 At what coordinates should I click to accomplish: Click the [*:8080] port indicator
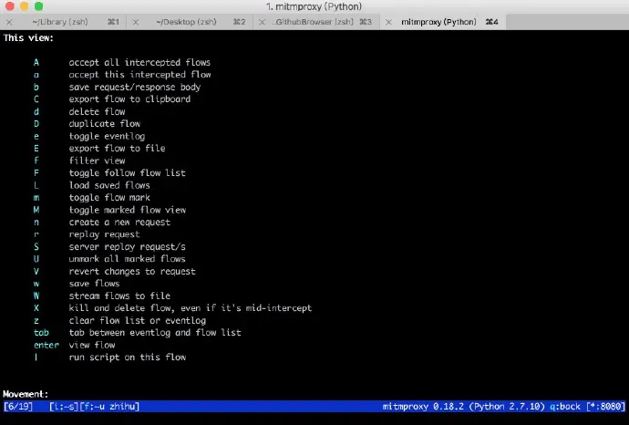coord(605,407)
